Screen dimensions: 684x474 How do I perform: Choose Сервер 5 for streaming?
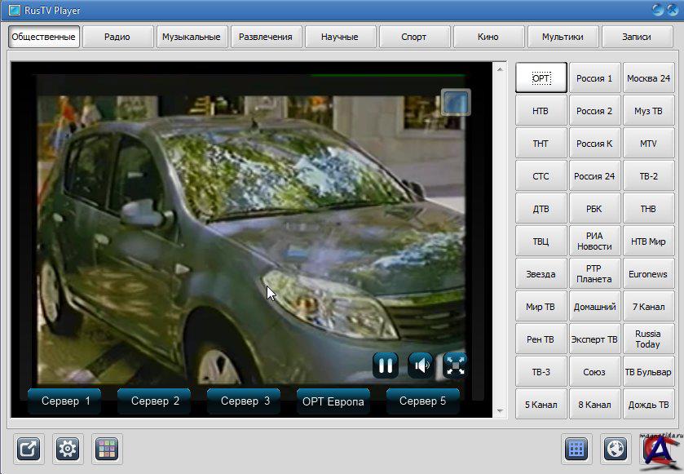(422, 401)
